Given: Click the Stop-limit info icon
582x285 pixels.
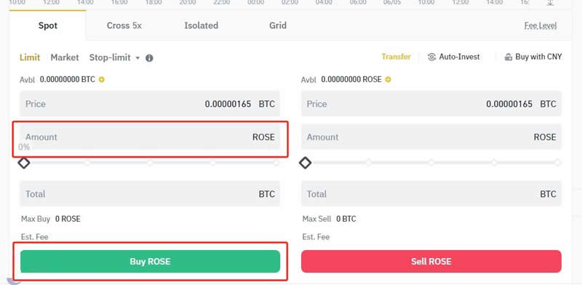Looking at the screenshot, I should click(x=149, y=58).
